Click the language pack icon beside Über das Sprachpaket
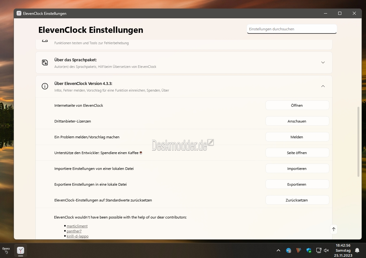The image size is (366, 258). click(x=45, y=63)
